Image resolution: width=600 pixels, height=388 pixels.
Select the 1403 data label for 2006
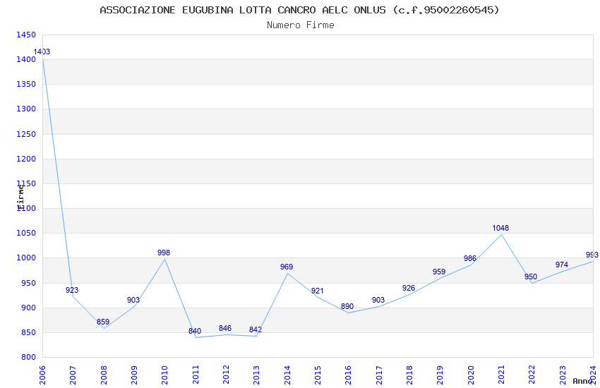[42, 51]
